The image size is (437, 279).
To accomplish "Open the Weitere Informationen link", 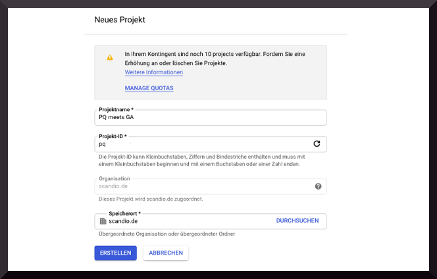I will (x=154, y=72).
